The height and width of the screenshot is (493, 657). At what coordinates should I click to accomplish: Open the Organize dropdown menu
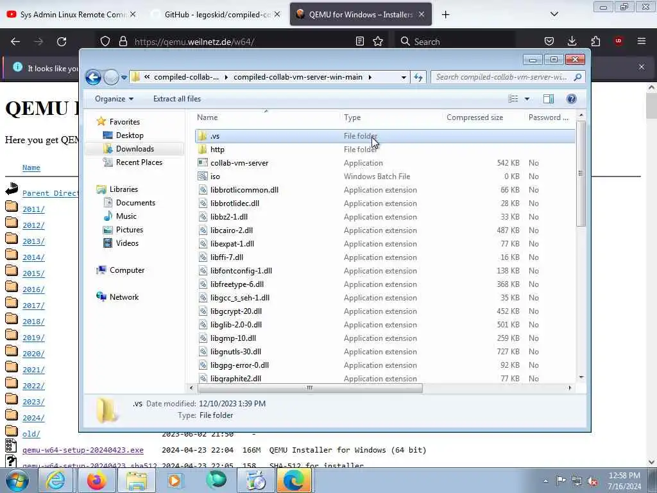click(114, 99)
